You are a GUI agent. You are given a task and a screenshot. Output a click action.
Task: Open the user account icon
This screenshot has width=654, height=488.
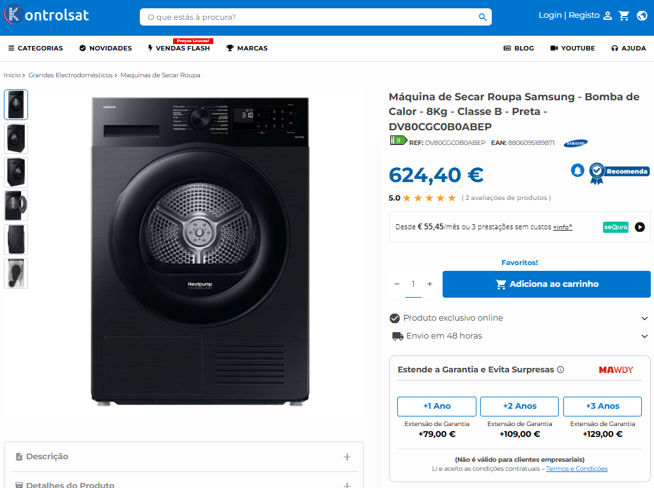pyautogui.click(x=607, y=15)
